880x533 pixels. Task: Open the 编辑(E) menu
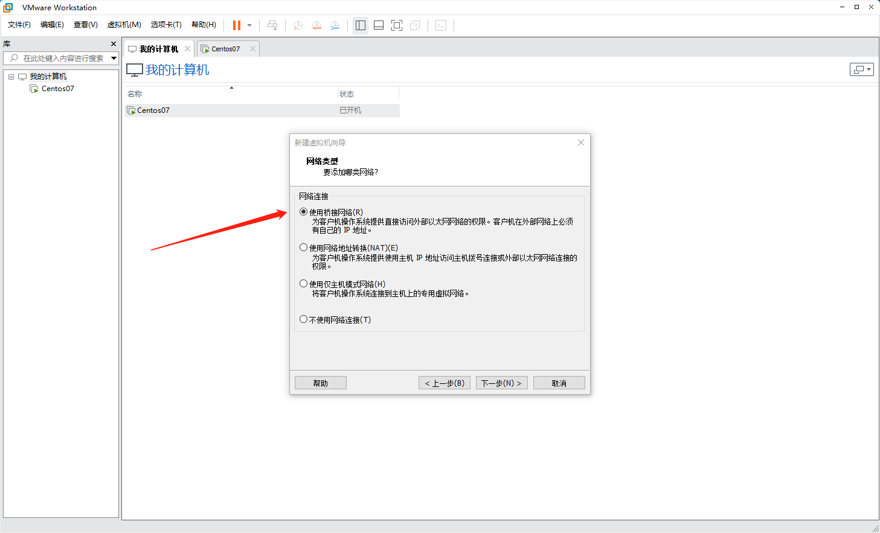pyautogui.click(x=52, y=25)
